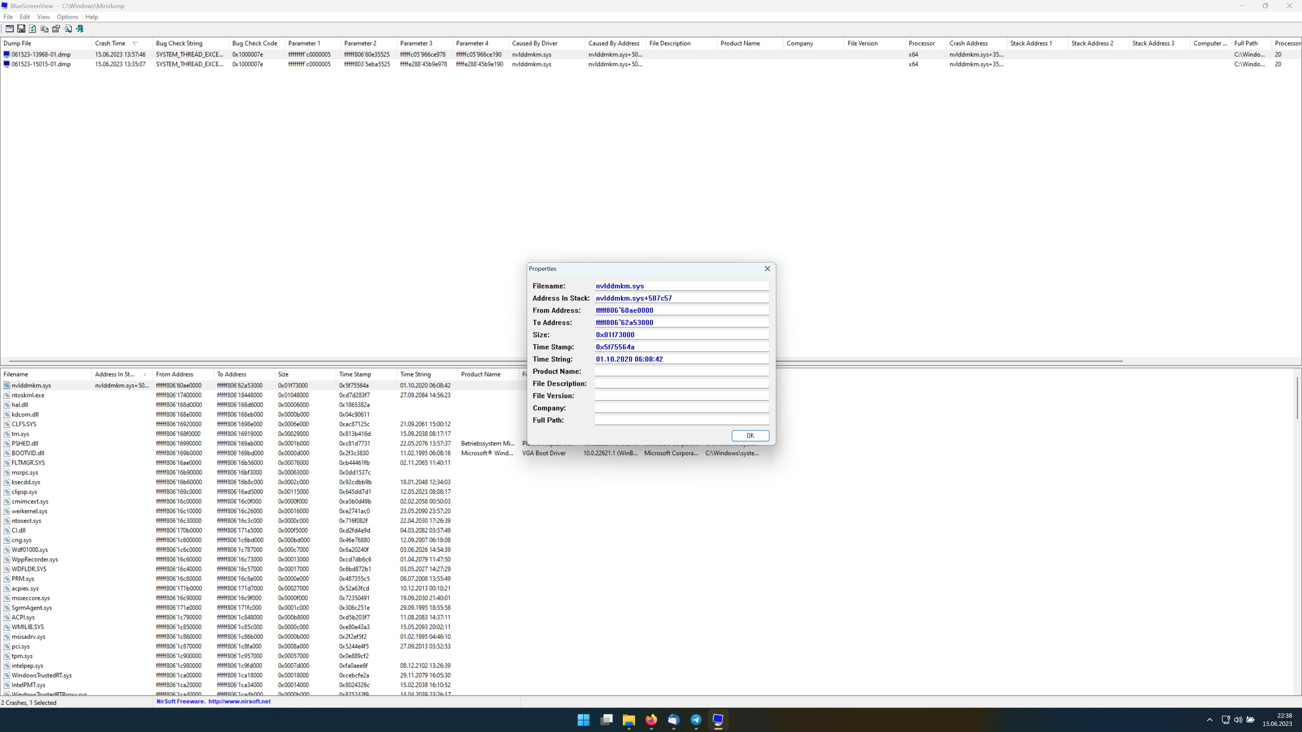
Task: Click the Exit door toolbar icon
Action: (x=80, y=29)
